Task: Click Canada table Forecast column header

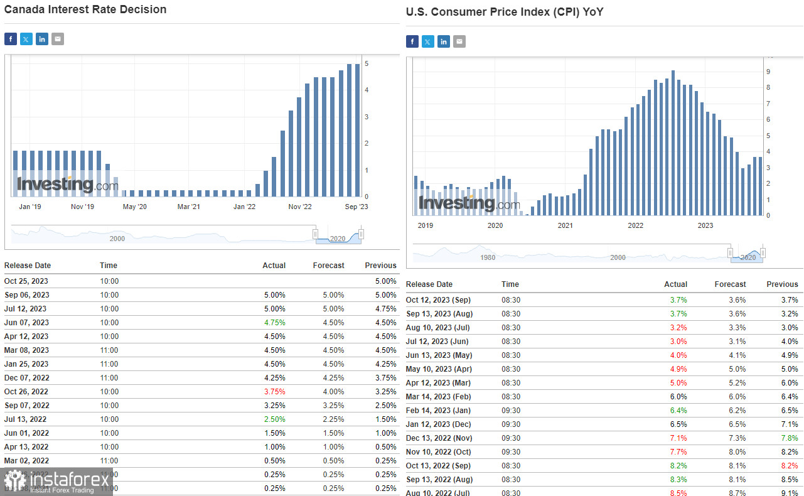Action: 328,266
